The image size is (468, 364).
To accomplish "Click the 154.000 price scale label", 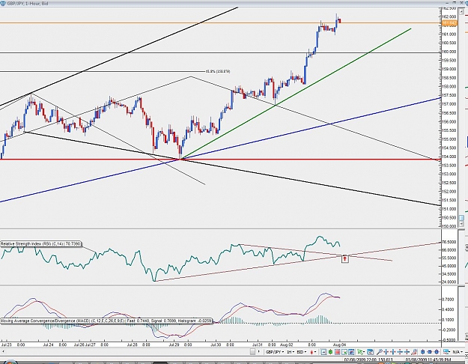I will [449, 157].
